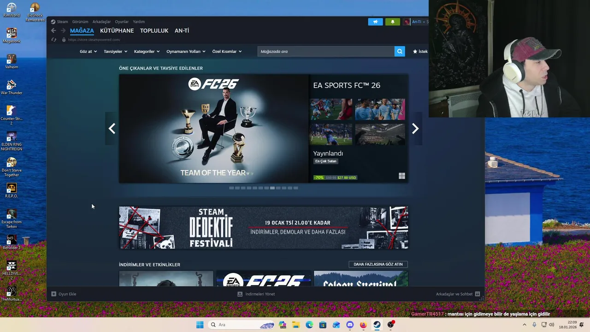Open the megaphone announcements button
This screenshot has height=332, width=590.
tap(375, 22)
